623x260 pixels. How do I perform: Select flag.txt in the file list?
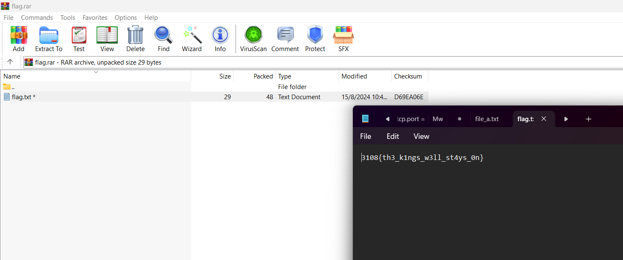click(23, 97)
